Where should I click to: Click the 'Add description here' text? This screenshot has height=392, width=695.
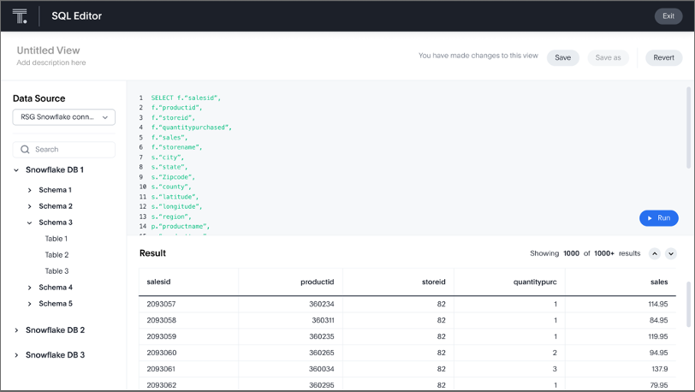coord(51,63)
